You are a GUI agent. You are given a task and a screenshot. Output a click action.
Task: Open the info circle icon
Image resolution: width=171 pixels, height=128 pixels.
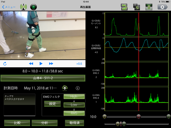click(78, 88)
